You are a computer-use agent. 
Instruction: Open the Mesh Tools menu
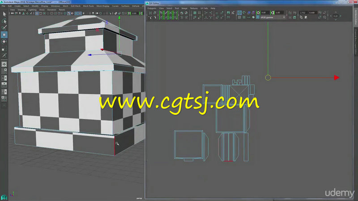click(x=88, y=6)
